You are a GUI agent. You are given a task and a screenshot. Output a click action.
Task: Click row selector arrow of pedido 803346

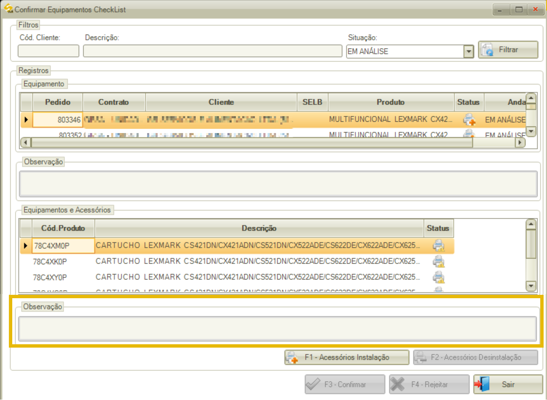[26, 120]
